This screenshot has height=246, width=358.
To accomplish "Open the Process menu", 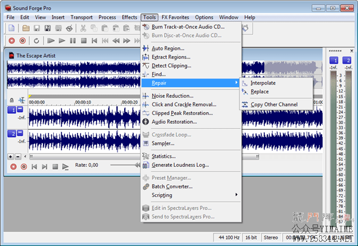I will point(107,17).
